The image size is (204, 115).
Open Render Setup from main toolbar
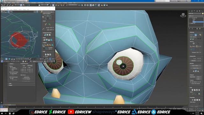pos(102,5)
